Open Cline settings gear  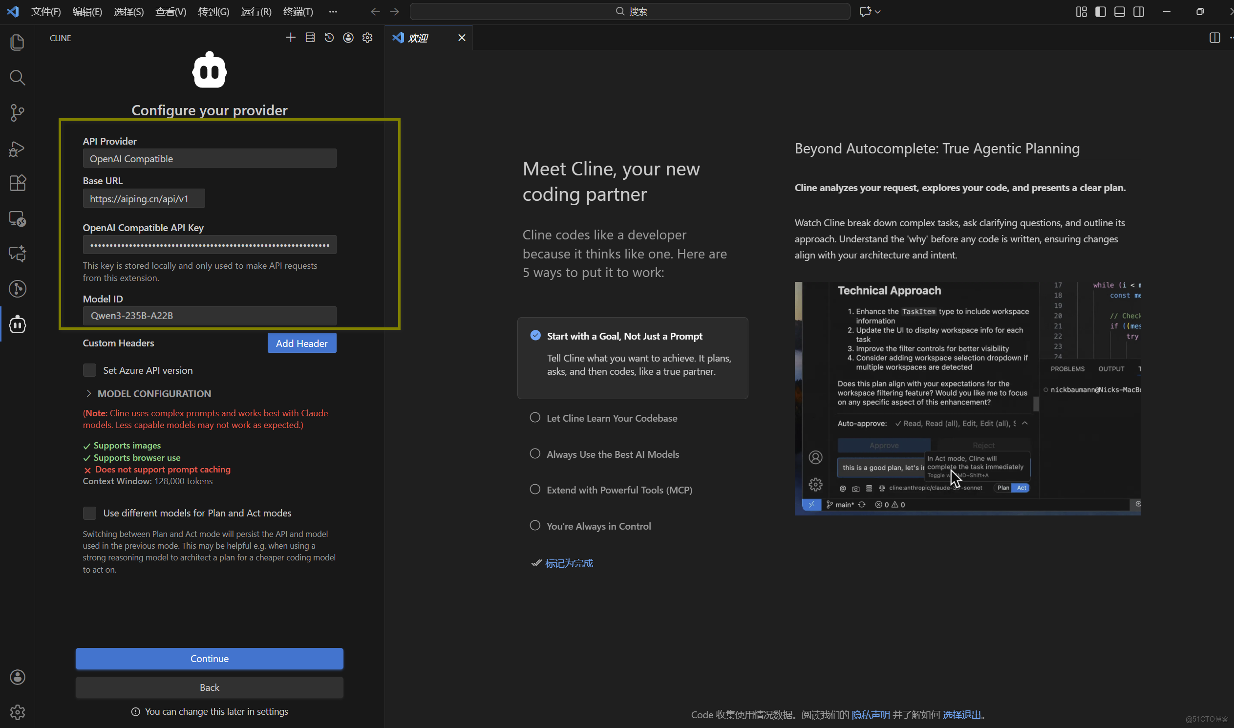(367, 38)
